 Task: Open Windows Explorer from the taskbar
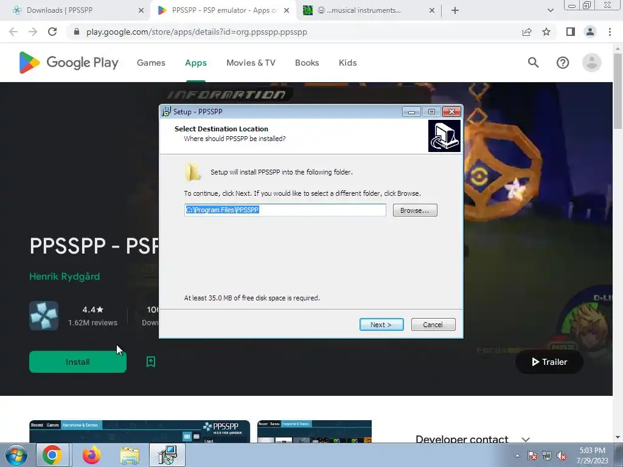click(130, 455)
